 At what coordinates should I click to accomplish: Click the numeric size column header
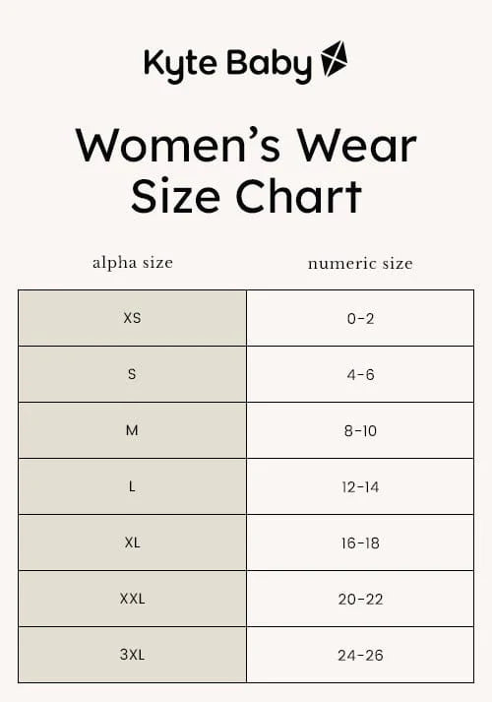point(360,263)
